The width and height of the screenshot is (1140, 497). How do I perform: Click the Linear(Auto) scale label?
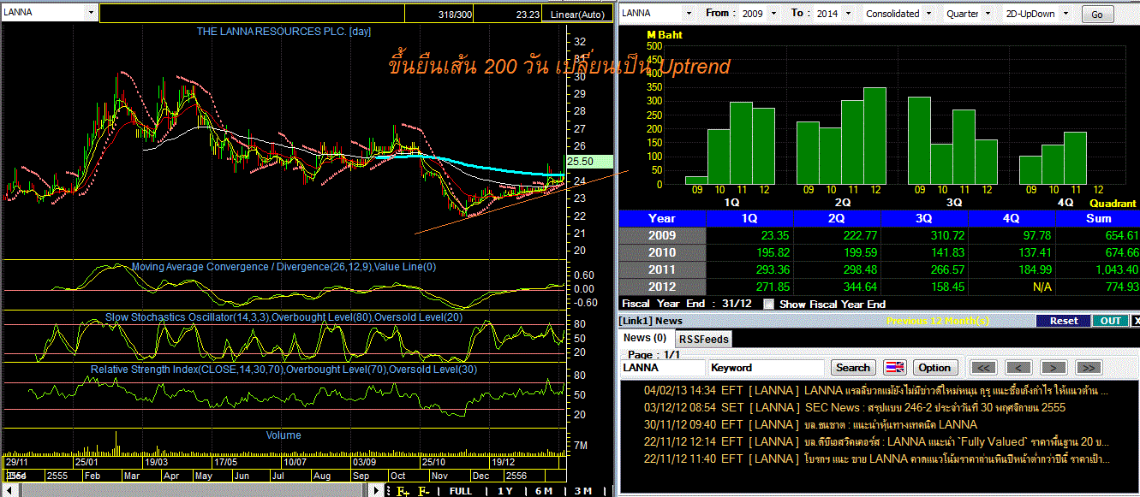click(577, 15)
